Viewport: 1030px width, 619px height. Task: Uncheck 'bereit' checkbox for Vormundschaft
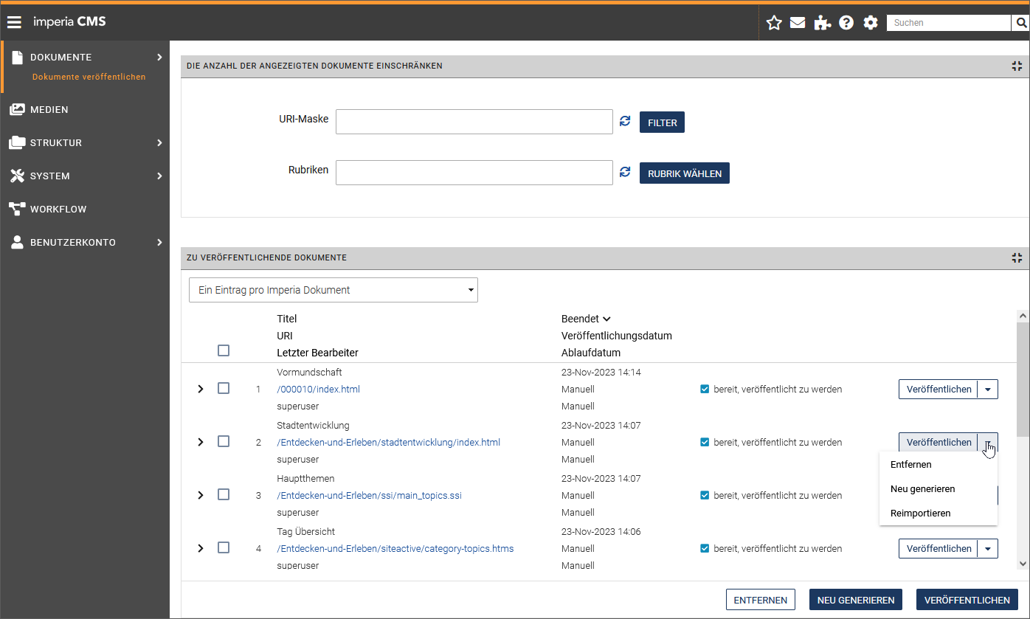click(x=705, y=389)
